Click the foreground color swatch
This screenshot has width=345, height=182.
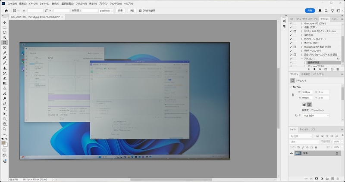(3, 143)
